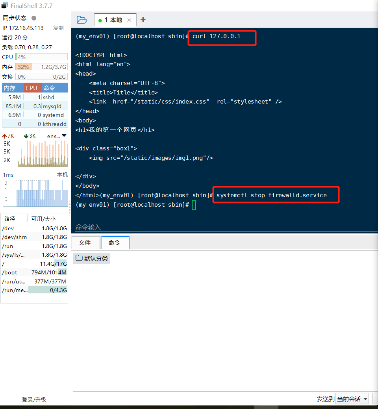Click the 登录/升级 link

(x=34, y=399)
